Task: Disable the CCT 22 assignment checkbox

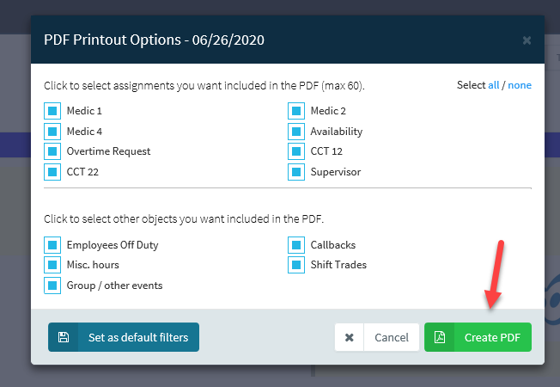Action: click(52, 172)
